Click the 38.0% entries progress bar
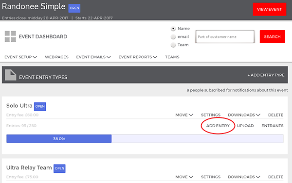Screen dimensions: 292x183 [x=145, y=139]
